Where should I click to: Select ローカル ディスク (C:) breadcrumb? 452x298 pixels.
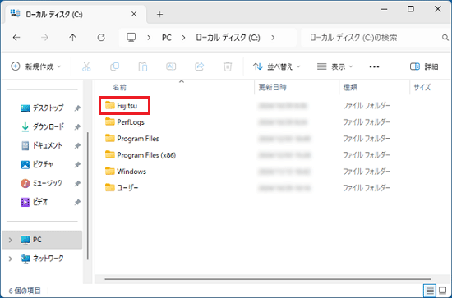(x=228, y=38)
